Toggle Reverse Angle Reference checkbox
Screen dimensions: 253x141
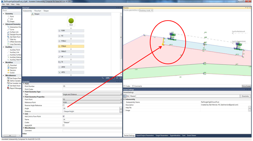pyautogui.click(x=64, y=105)
